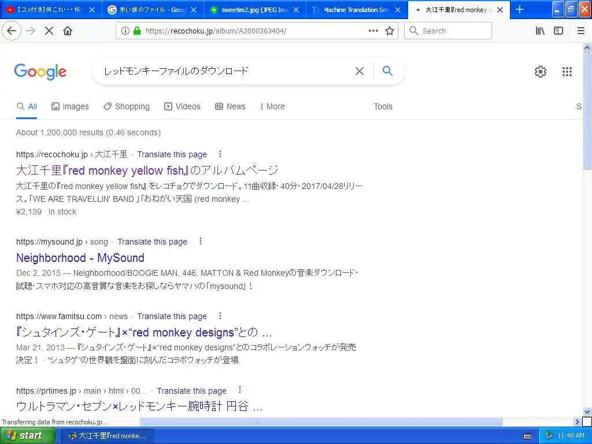Screen dimensions: 592x444
Task: Click the keyboard icon in system tray
Action: coord(527,436)
